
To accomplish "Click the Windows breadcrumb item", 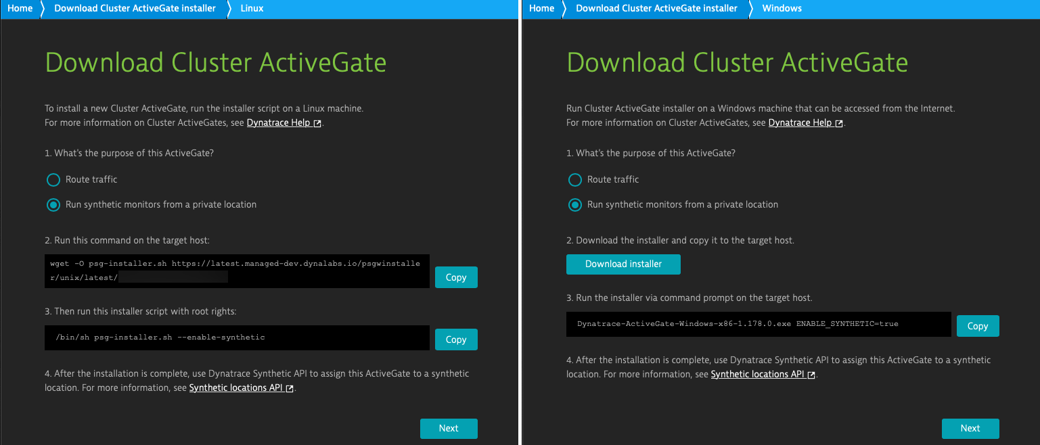I will pyautogui.click(x=782, y=9).
